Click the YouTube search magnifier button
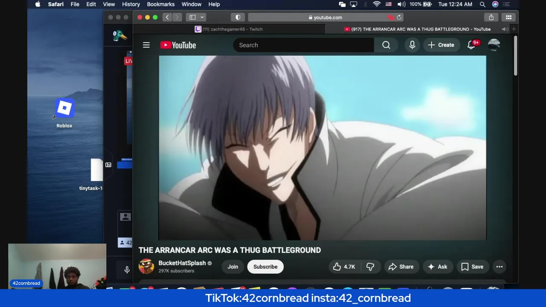 [386, 45]
